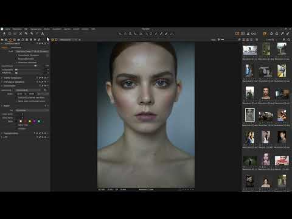
Task: Expand the purple fringing panel above Drehung
Action: [x=2, y=78]
